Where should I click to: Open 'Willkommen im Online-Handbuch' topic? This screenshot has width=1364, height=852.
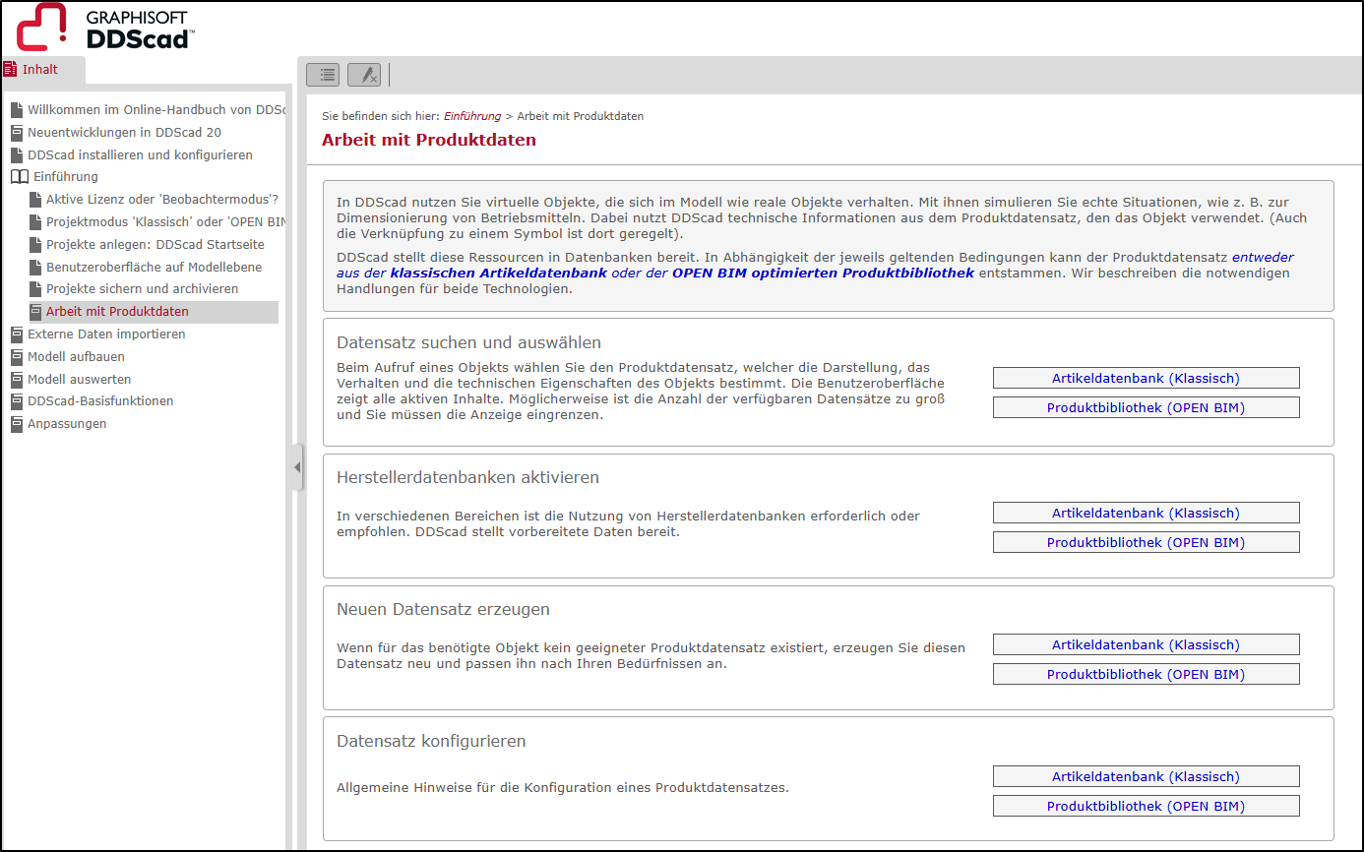pyautogui.click(x=148, y=110)
